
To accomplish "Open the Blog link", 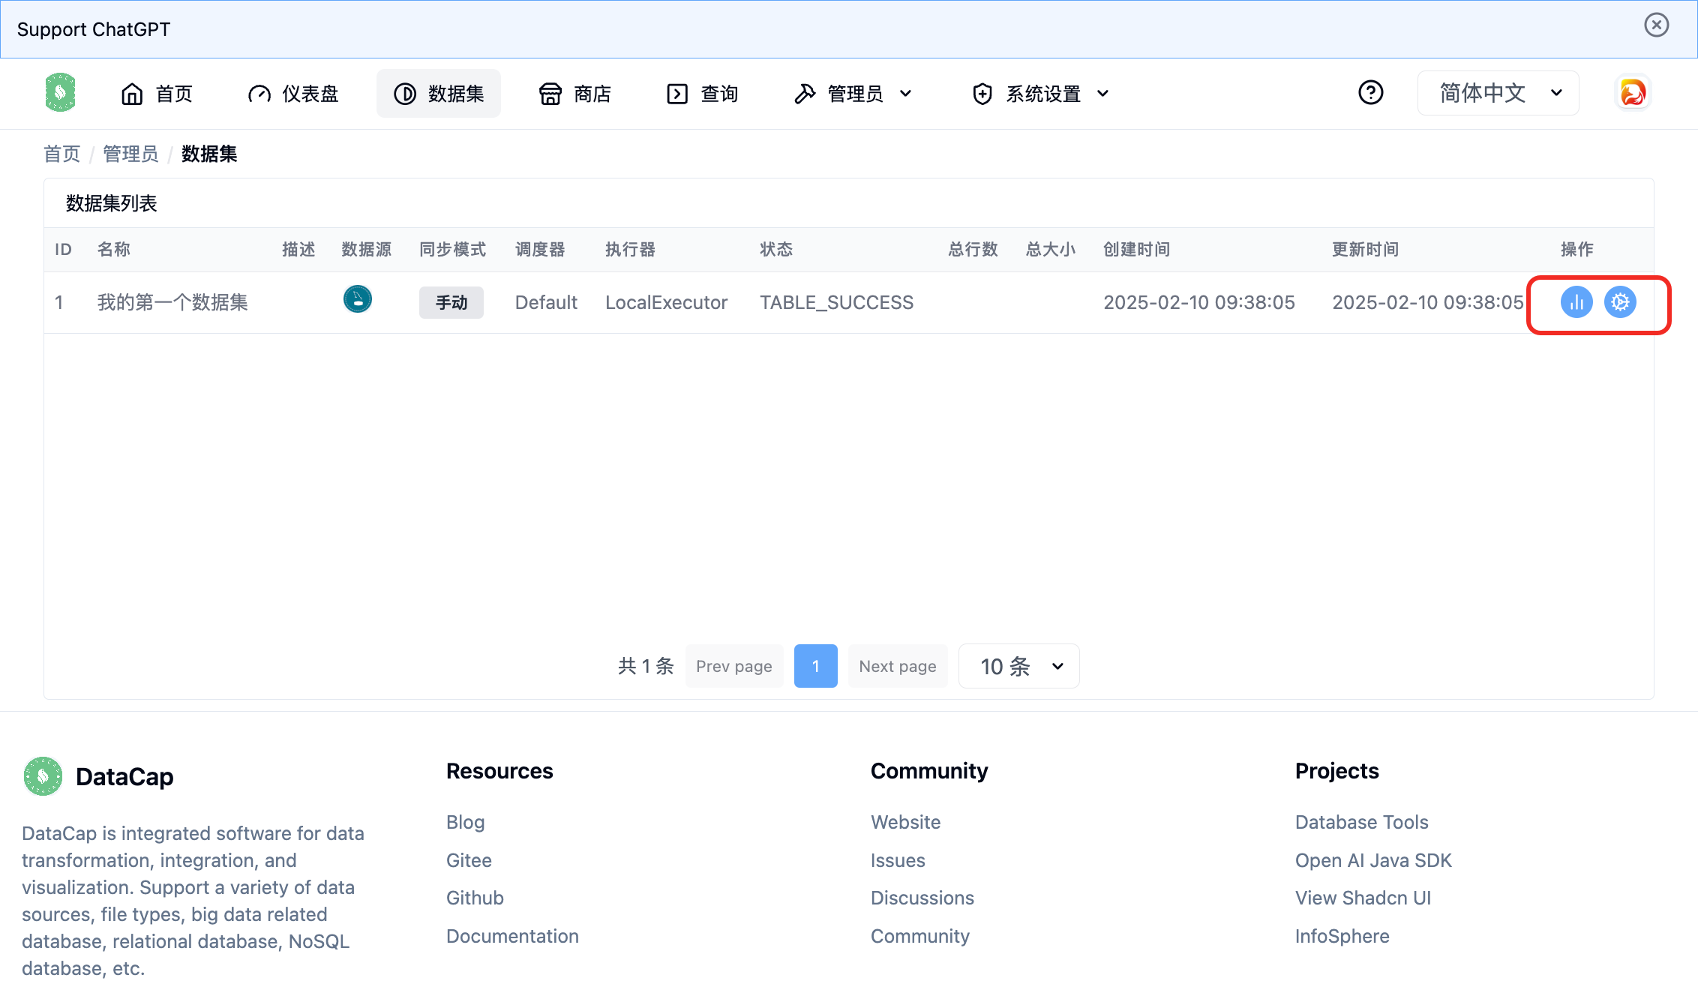I will pos(465,822).
